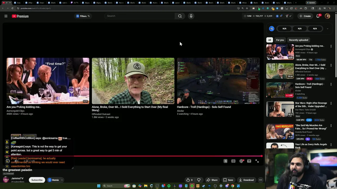Open options for 'Are you f*cking kidding me' sidebar video
The image size is (337, 189).
[x=331, y=46]
